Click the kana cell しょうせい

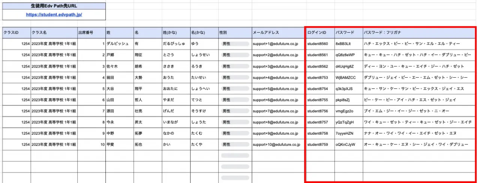(x=204, y=55)
